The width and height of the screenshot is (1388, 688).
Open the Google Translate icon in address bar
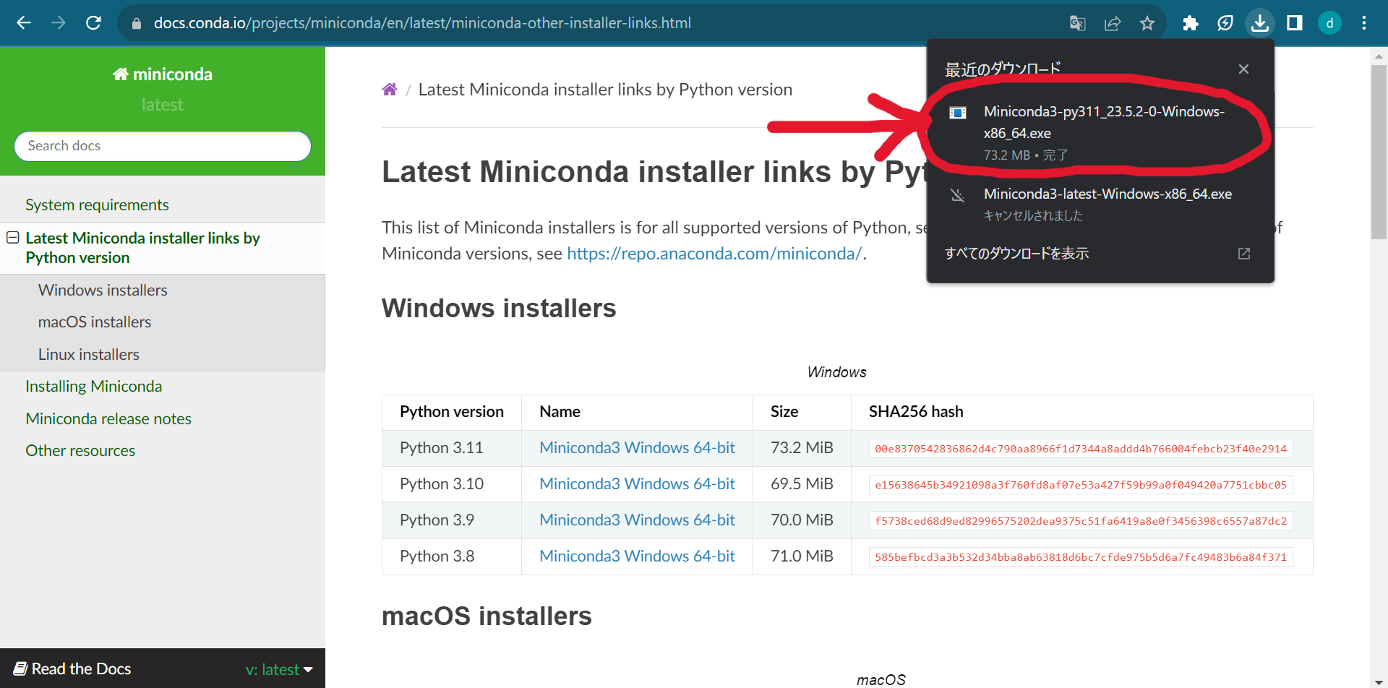tap(1076, 22)
